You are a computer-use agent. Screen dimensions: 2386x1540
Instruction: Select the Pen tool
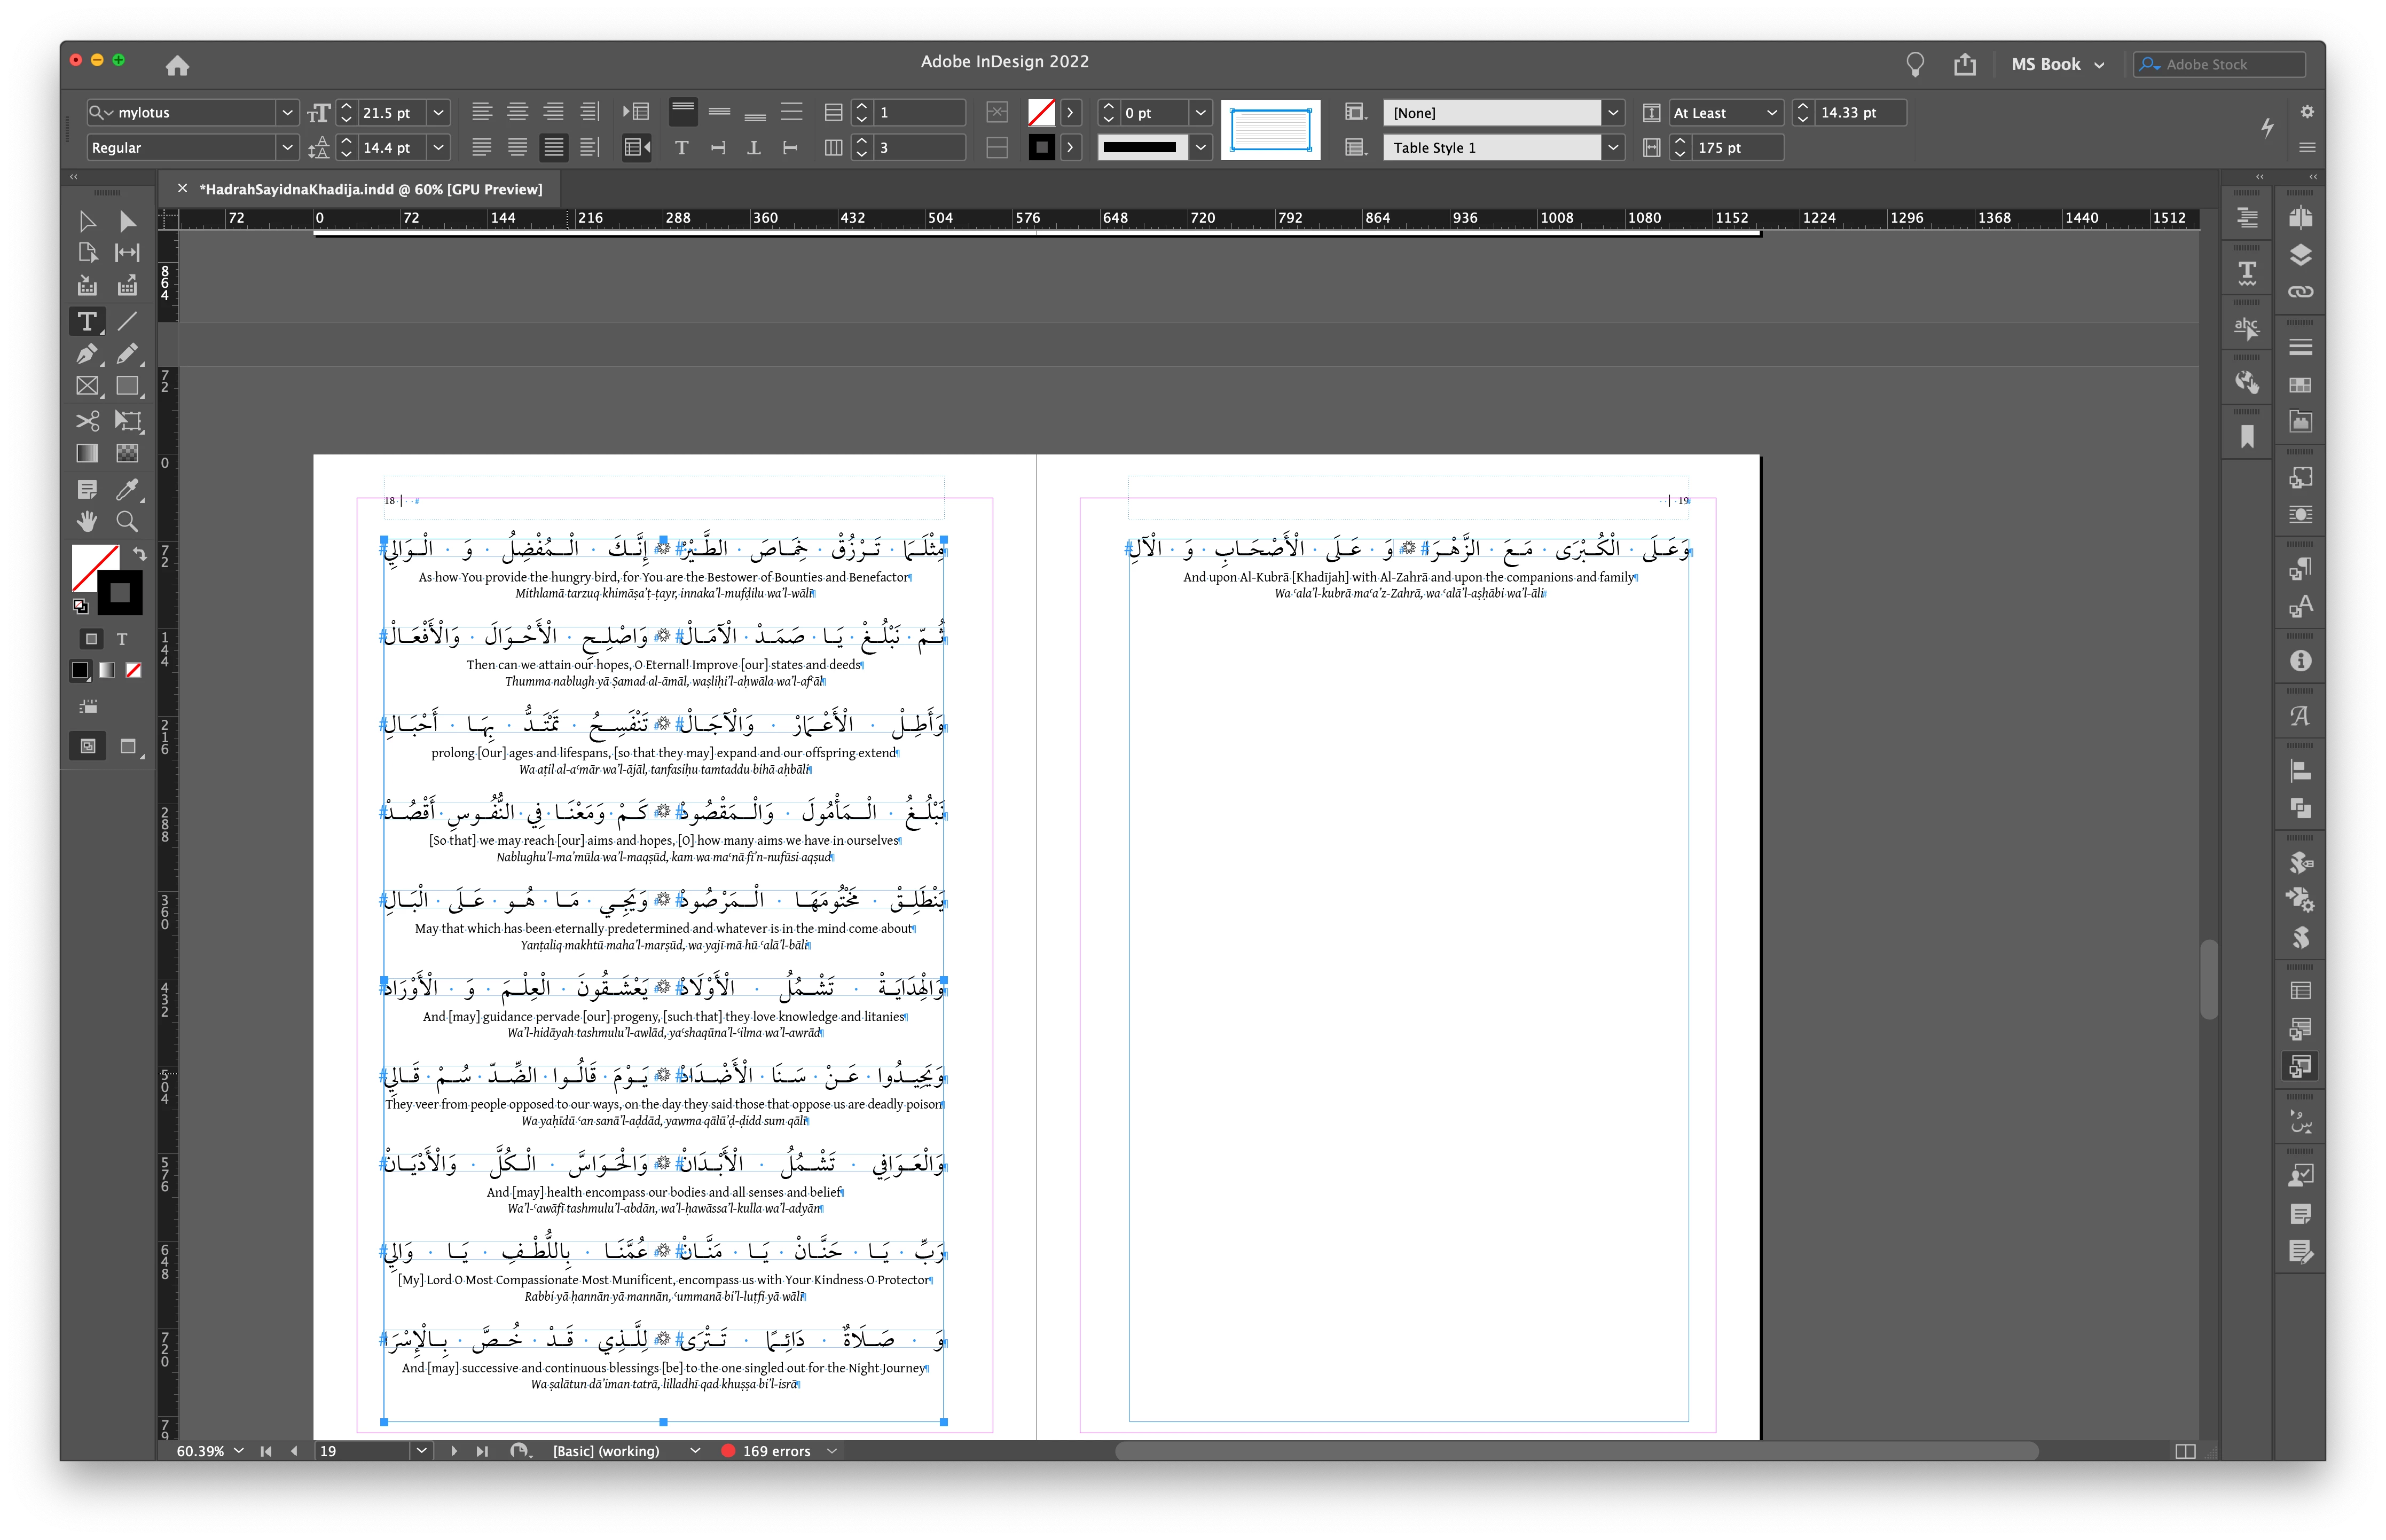(87, 354)
